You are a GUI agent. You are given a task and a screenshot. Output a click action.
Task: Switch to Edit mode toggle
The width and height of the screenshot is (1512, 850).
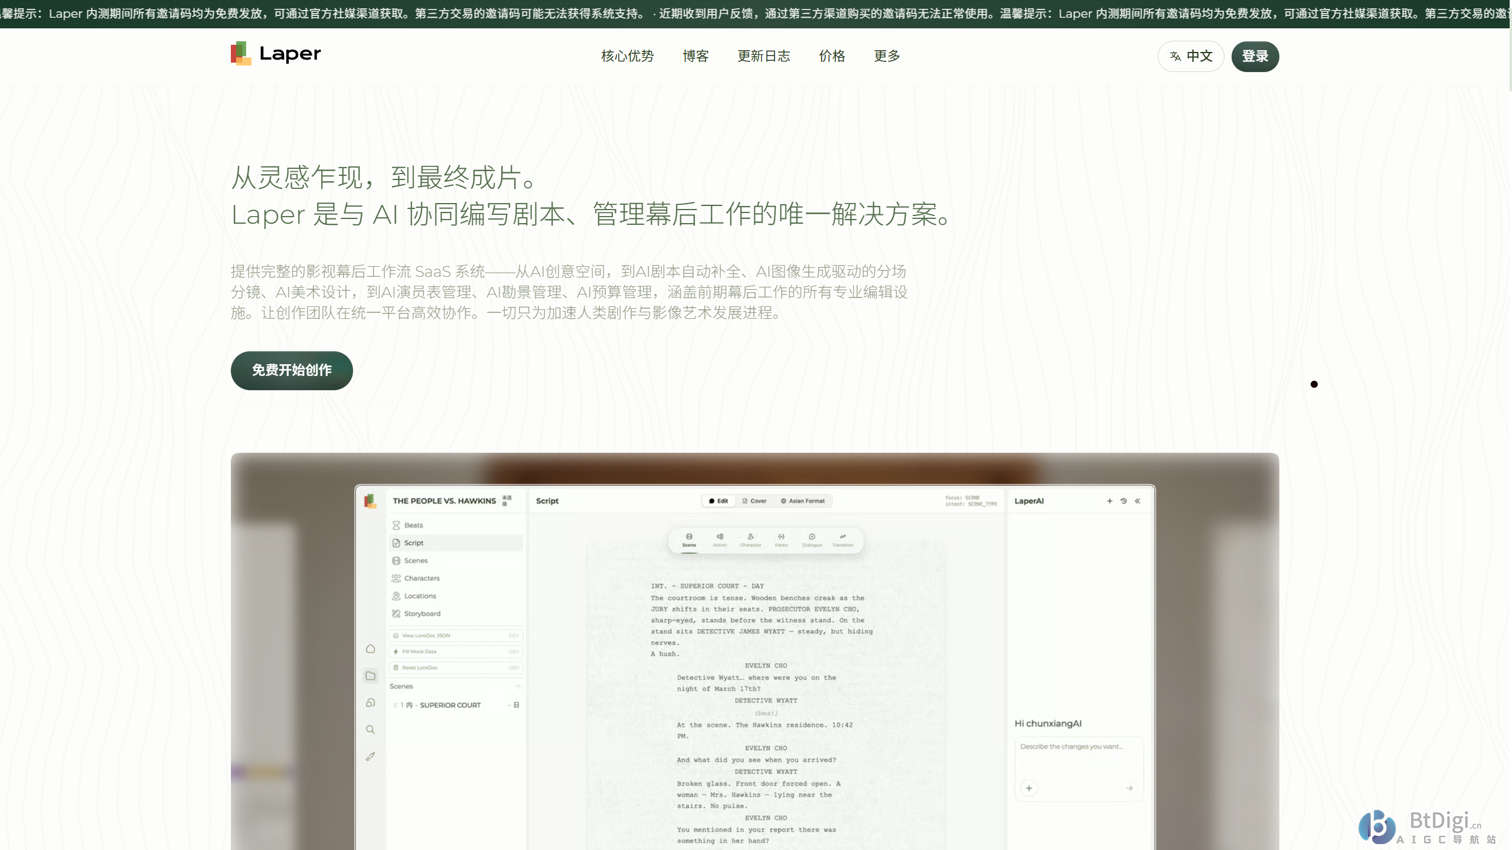click(719, 501)
